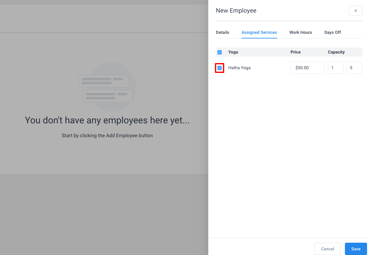Viewport: 368px width, 255px height.
Task: Uncheck the Hatha Yoga service checkbox
Action: (x=220, y=68)
